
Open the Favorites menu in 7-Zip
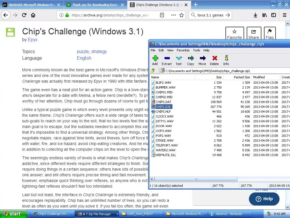click(183, 50)
